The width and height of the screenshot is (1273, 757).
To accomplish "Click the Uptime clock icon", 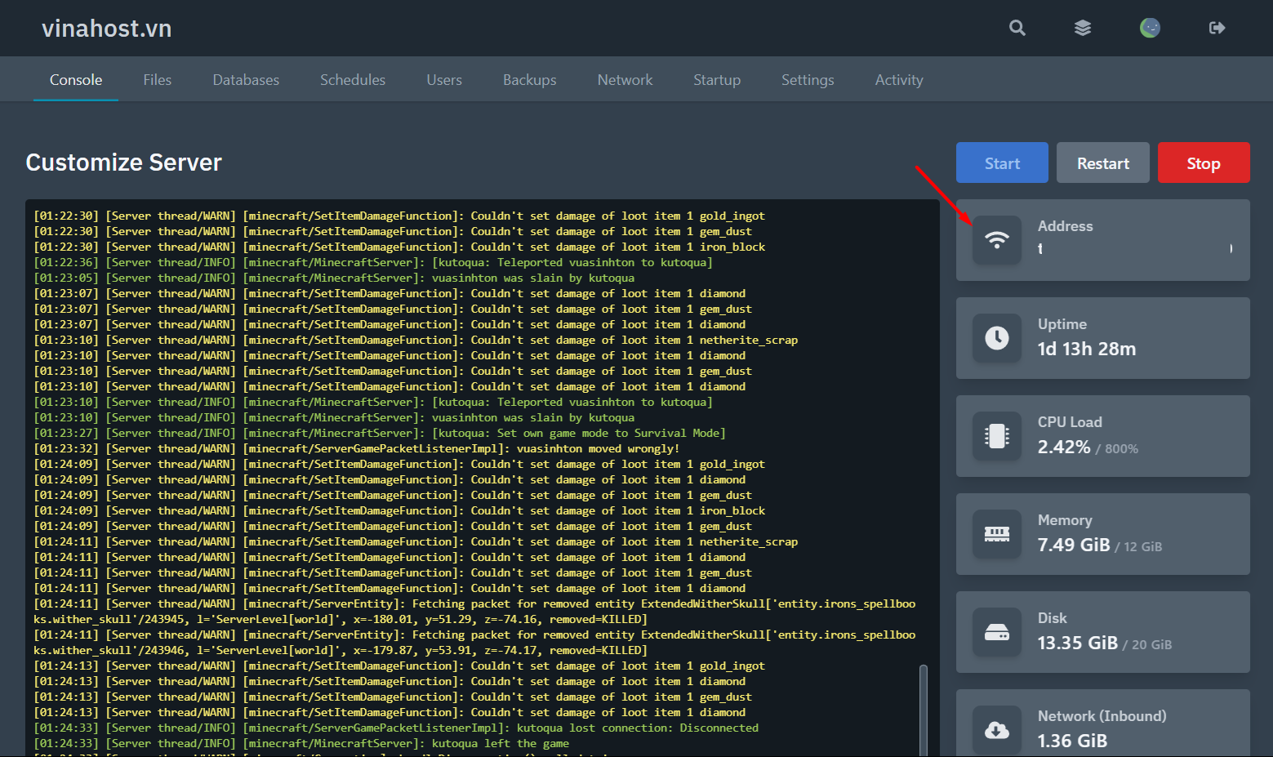I will [997, 338].
